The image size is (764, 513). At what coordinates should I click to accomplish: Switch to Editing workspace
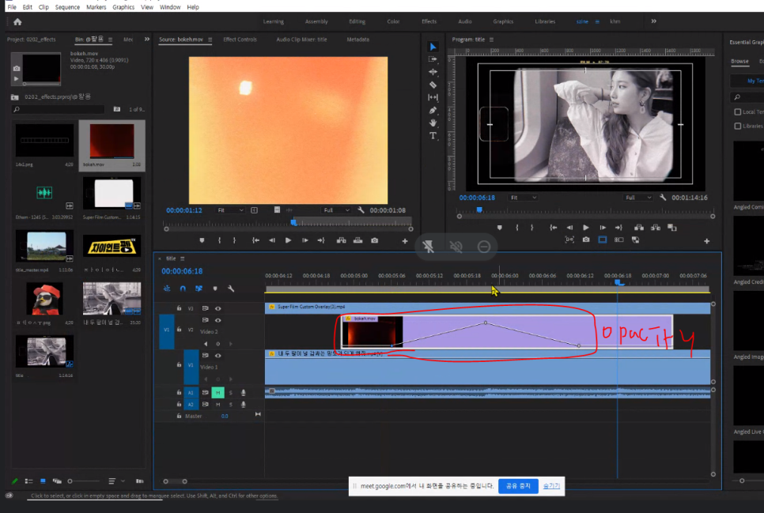click(x=357, y=21)
